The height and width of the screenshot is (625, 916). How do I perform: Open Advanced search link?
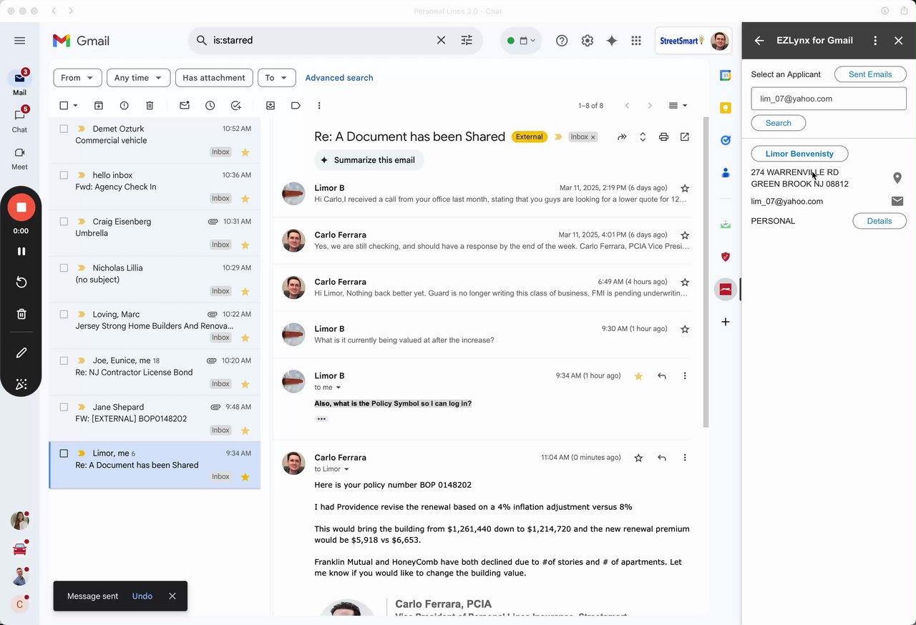(339, 78)
